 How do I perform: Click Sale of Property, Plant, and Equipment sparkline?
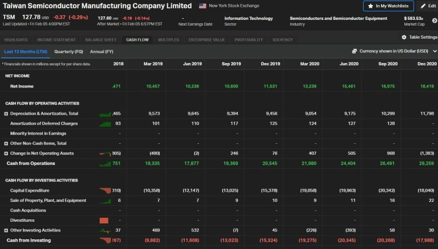tap(105, 201)
